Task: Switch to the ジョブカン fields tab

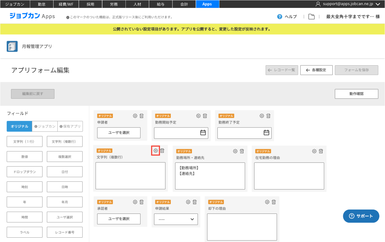Action: point(45,126)
